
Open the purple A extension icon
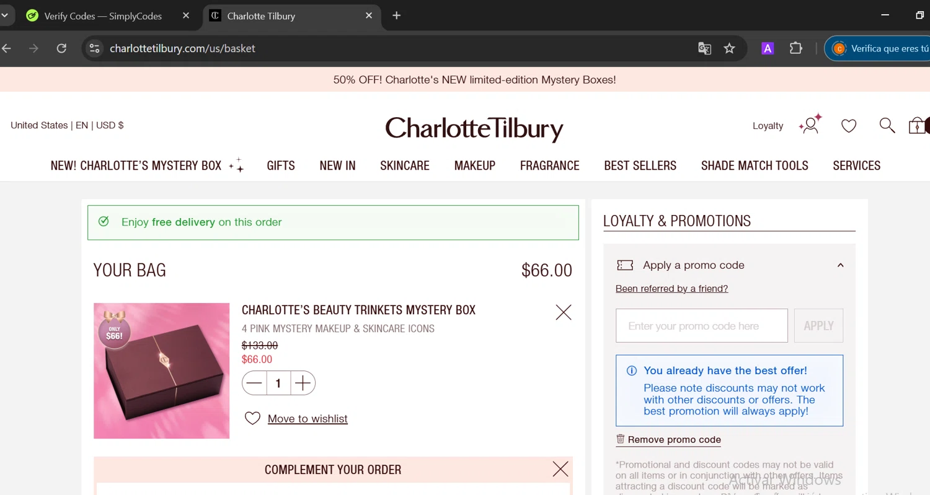tap(768, 48)
